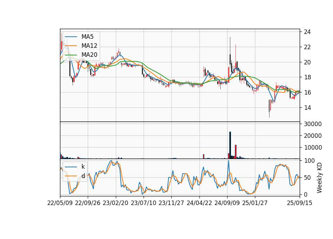Click the price axis value 20
Screen dimensions: 333x239
307,62
